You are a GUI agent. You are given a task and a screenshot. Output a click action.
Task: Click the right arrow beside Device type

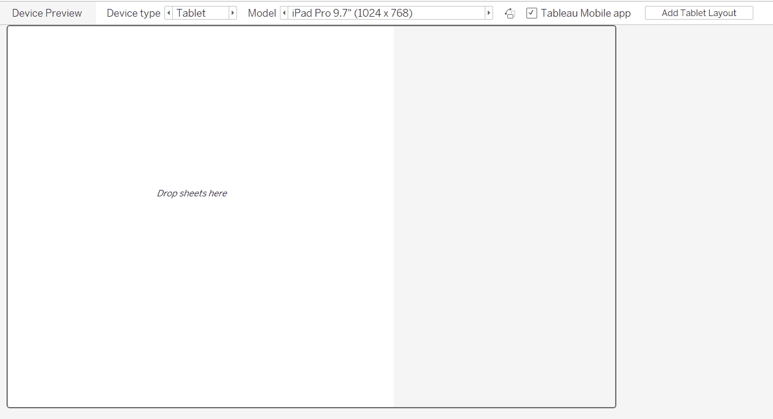232,12
